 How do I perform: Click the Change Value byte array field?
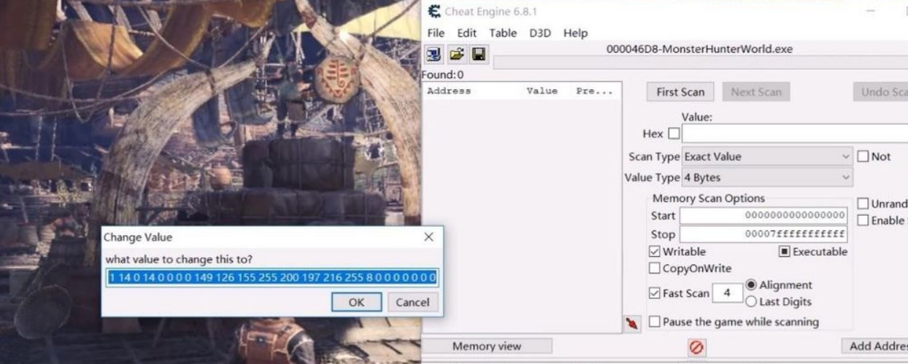(272, 277)
